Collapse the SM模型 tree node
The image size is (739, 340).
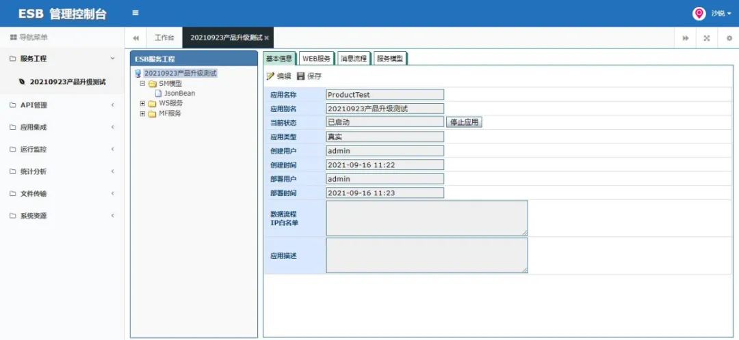coord(142,84)
